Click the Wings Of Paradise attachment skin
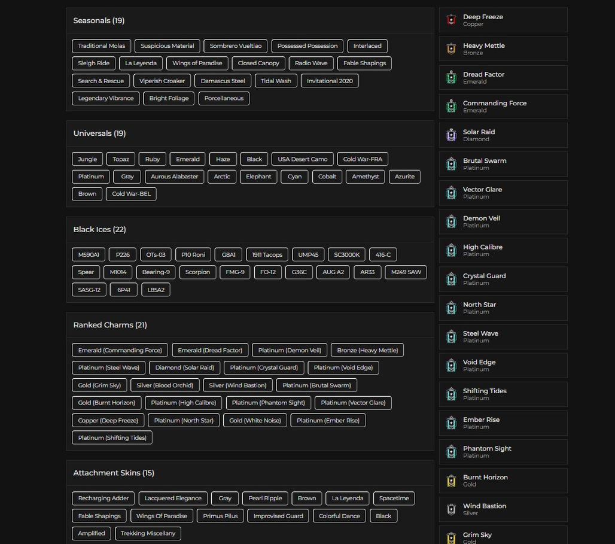Screen dimensions: 615x544 pyautogui.click(x=162, y=516)
